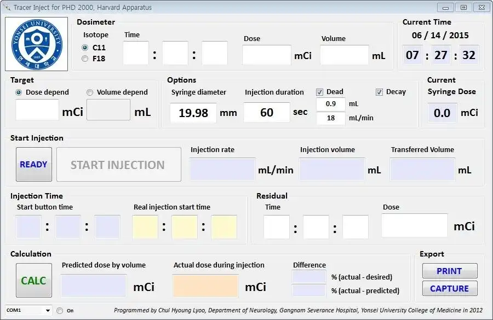Choose the Dose depend target option
The height and width of the screenshot is (320, 493).
19,92
